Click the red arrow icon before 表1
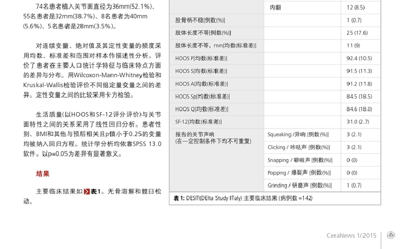413x249 pixels. (x=87, y=191)
